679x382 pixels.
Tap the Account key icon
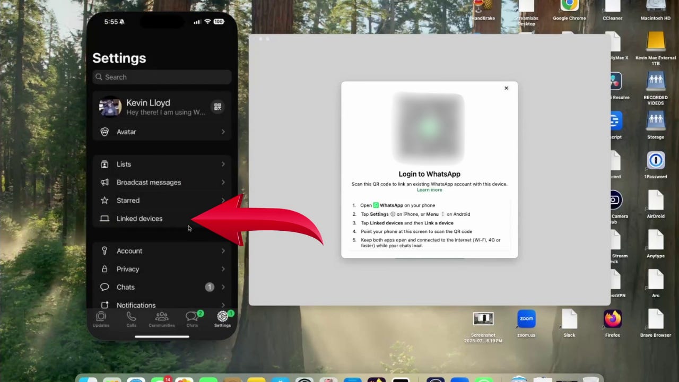[105, 250]
